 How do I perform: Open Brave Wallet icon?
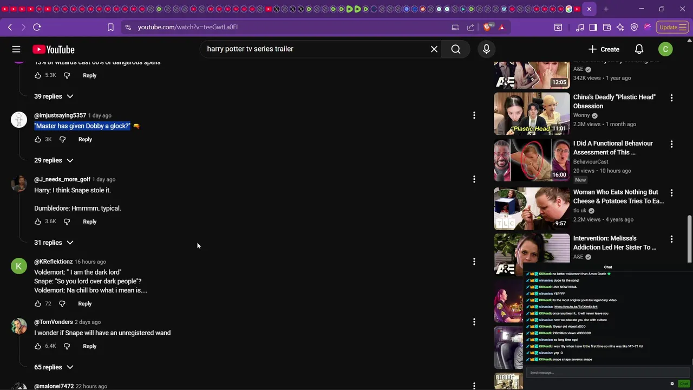(607, 27)
